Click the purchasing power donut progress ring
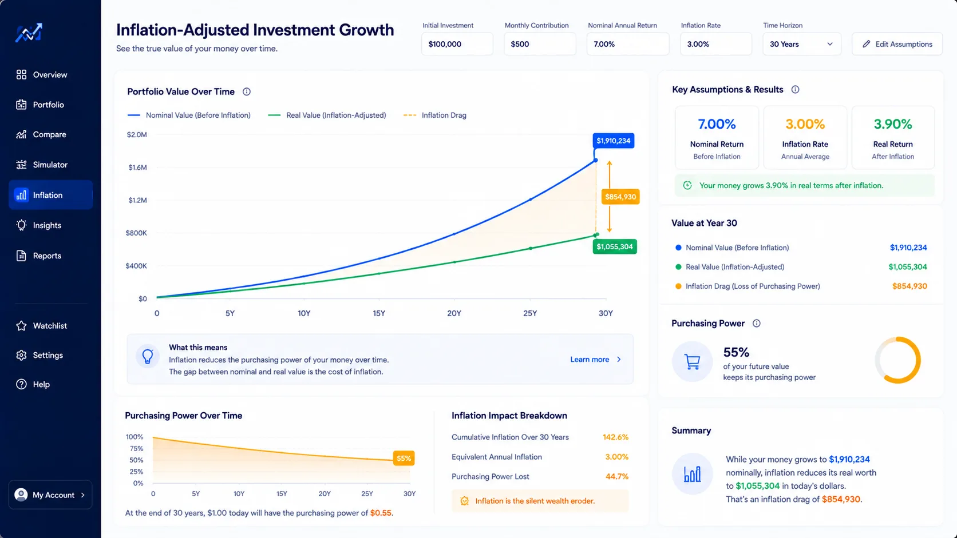 [897, 360]
